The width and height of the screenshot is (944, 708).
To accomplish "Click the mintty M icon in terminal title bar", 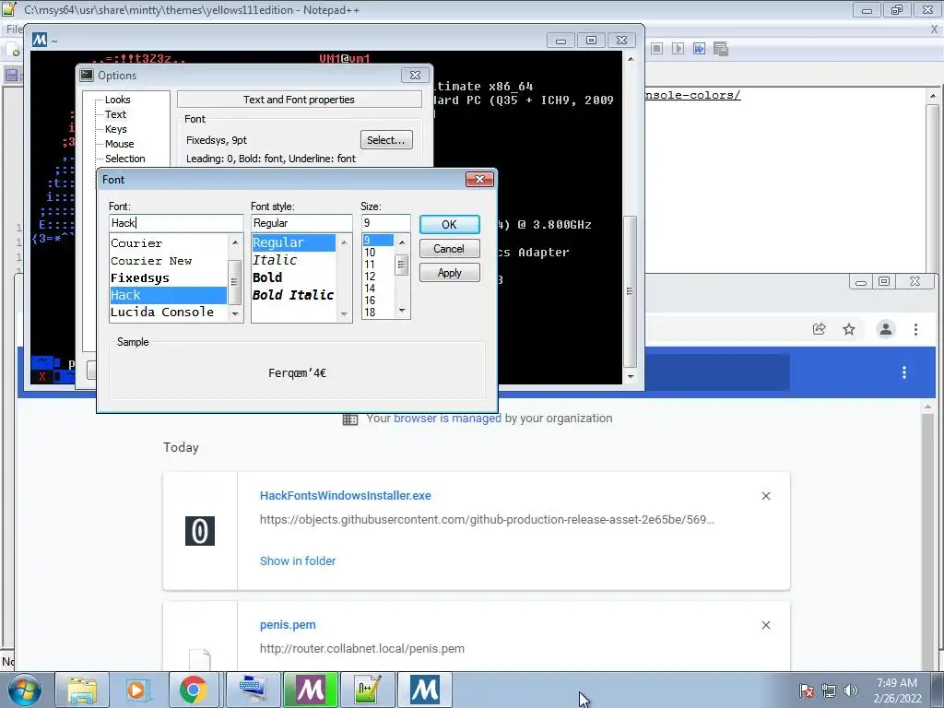I will point(39,40).
